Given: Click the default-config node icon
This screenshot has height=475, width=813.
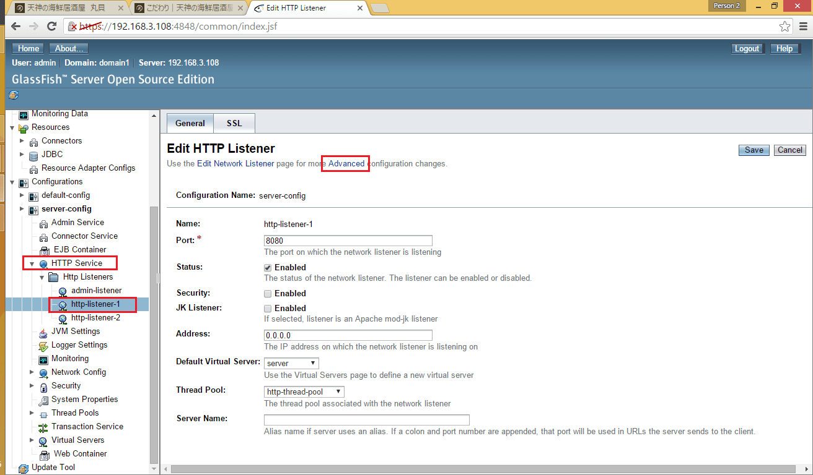Looking at the screenshot, I should click(x=33, y=196).
